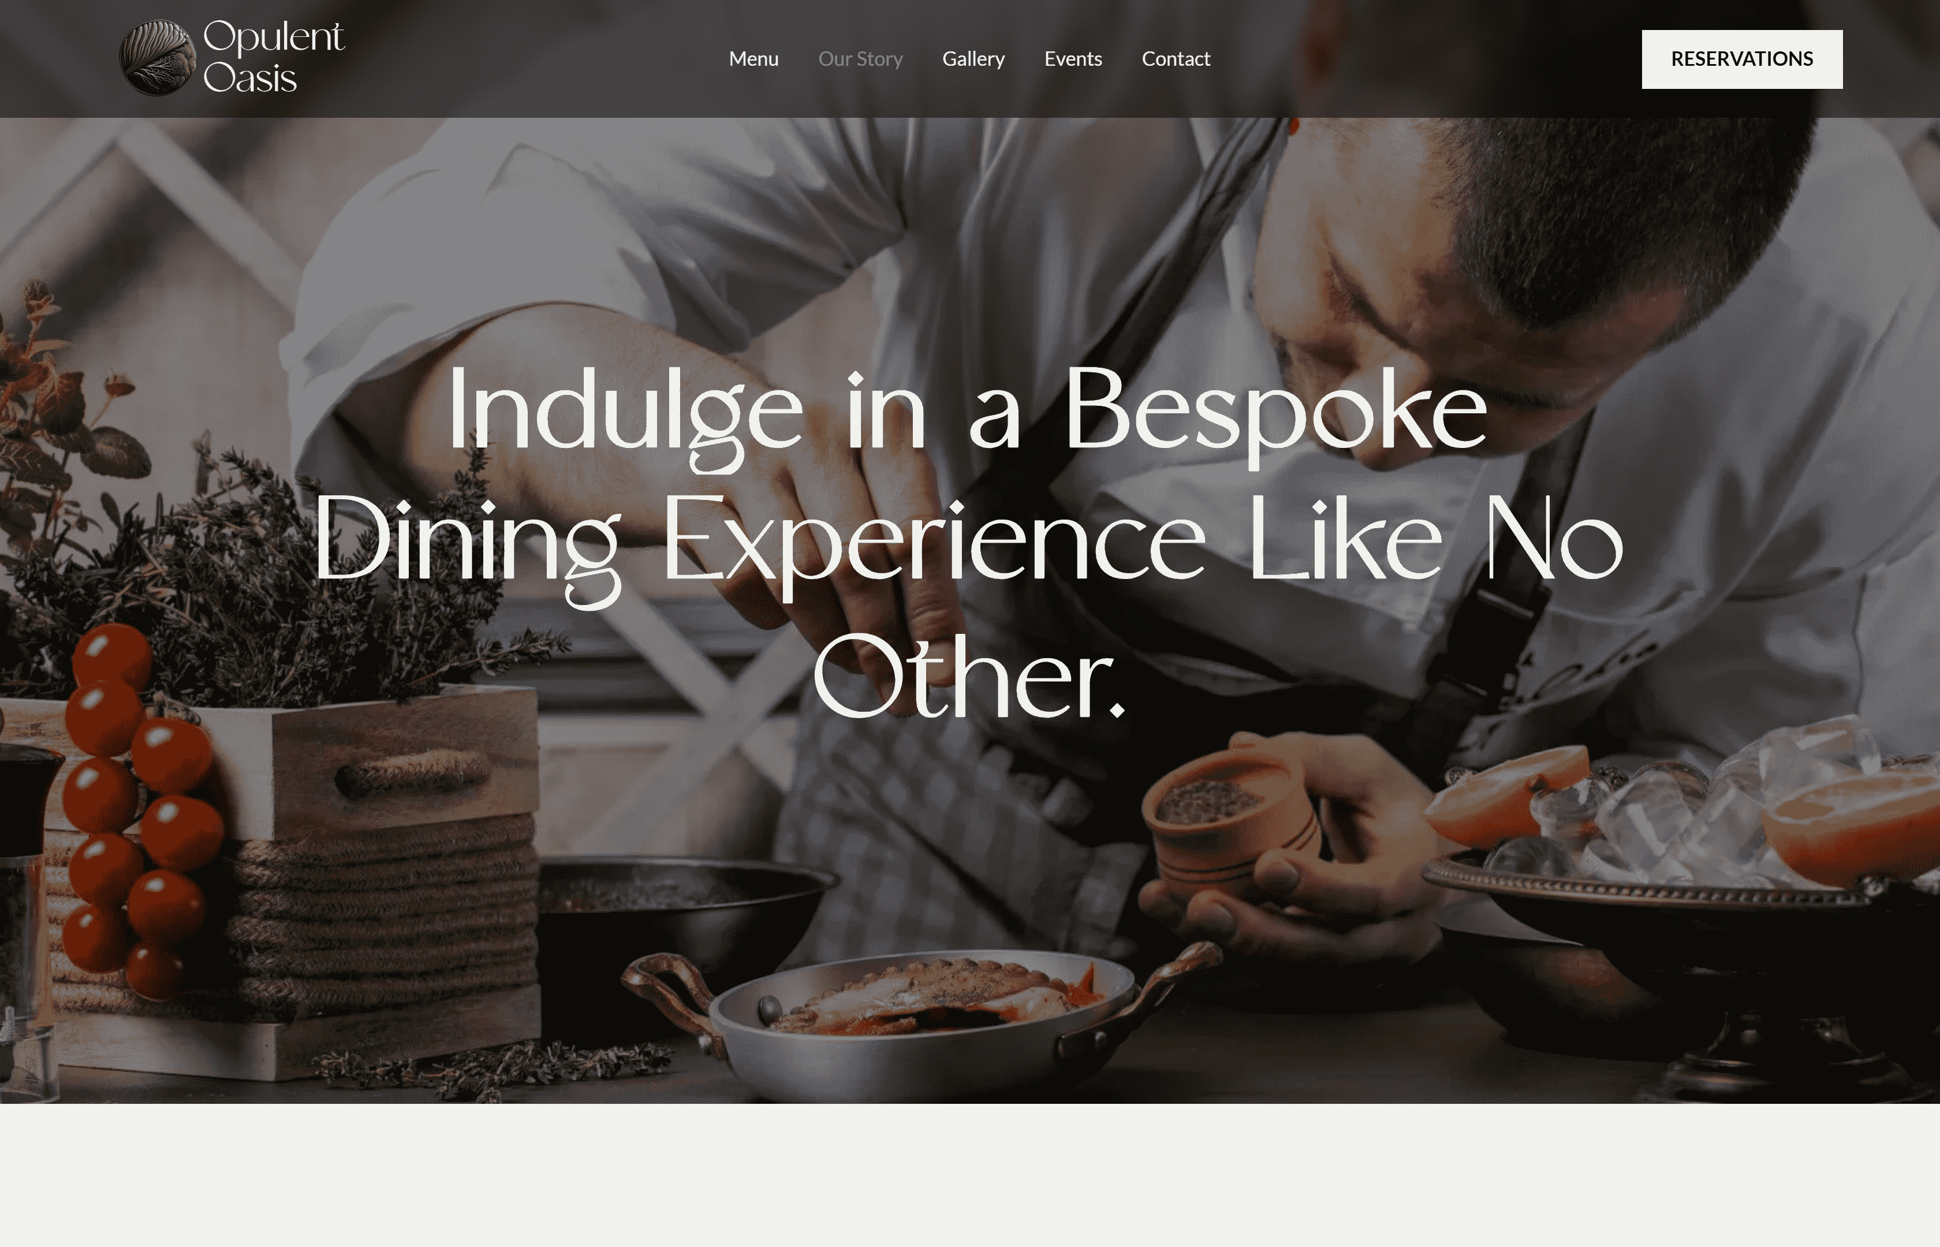Click the silver pan with the dish
The image size is (1940, 1247).
(923, 1020)
